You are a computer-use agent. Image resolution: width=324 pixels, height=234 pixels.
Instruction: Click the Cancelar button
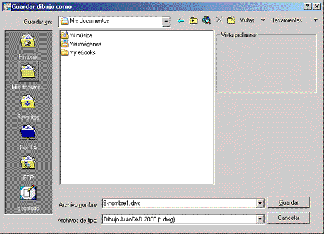(x=289, y=218)
